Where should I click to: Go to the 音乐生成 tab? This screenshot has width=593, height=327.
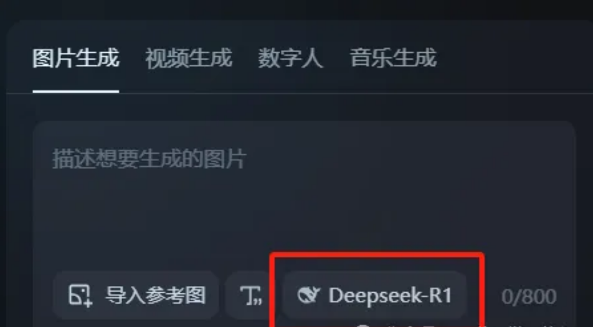[x=393, y=58]
